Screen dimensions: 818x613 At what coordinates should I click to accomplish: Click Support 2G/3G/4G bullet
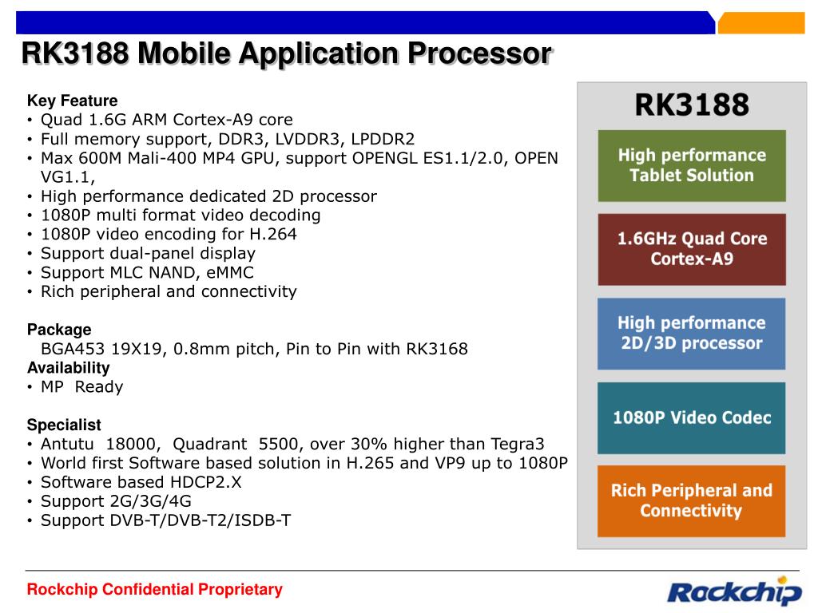(x=116, y=501)
